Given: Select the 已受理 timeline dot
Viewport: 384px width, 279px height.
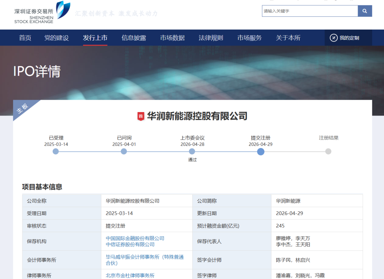Looking at the screenshot, I should click(56, 152).
